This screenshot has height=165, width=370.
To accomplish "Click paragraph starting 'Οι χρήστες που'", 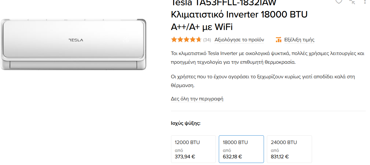I will [x=263, y=81].
